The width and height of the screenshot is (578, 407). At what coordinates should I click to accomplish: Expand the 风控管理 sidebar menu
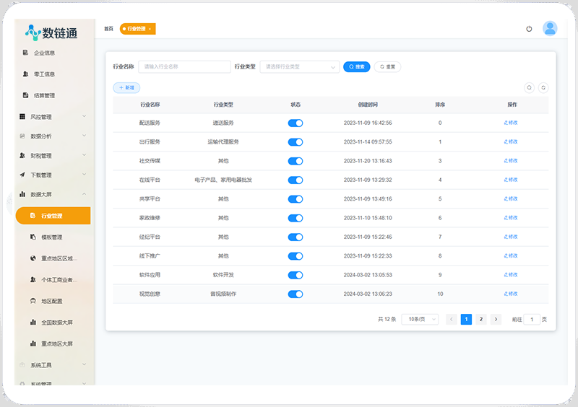point(52,117)
